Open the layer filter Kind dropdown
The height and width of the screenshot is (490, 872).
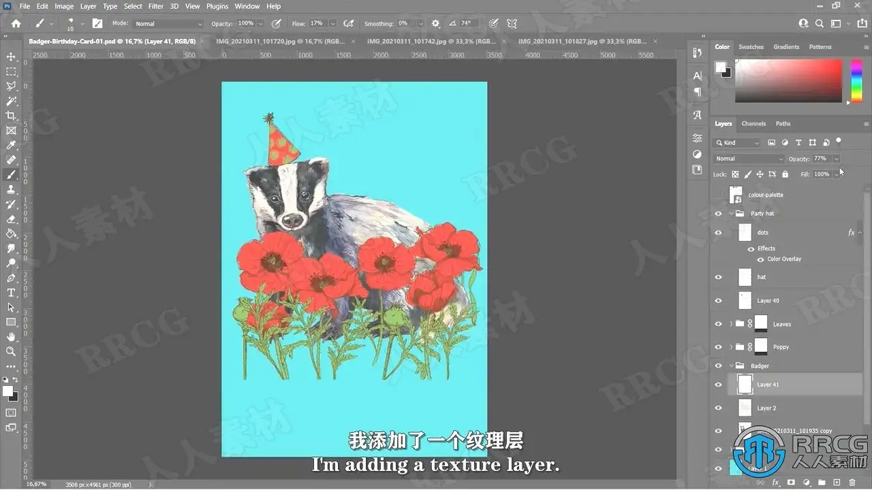[x=737, y=143]
